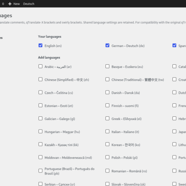Check the Korean (ko) checkbox
186x186 pixels.
(107, 144)
